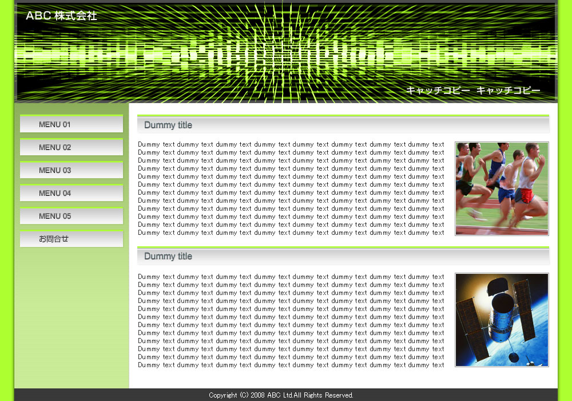
Task: Click the dummy text block beside the runners photo
Action: [x=291, y=188]
